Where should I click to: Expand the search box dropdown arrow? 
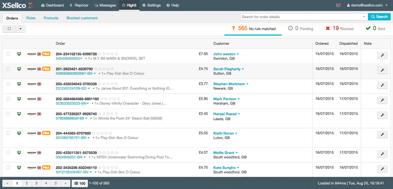pos(364,17)
